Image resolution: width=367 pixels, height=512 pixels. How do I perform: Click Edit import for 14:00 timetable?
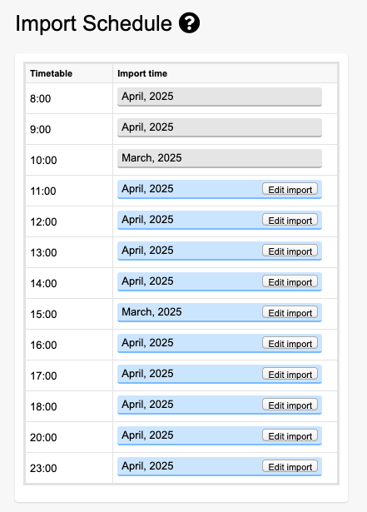tap(290, 281)
